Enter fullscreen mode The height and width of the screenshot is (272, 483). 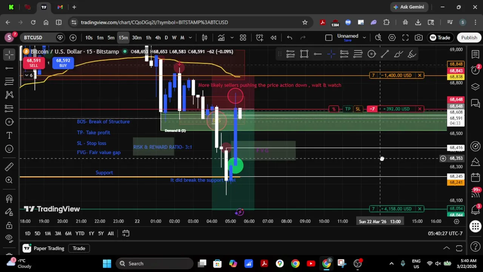[405, 37]
